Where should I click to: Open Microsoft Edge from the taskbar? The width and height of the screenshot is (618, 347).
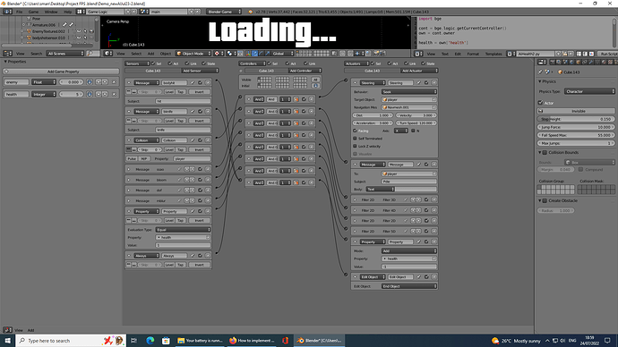(x=150, y=341)
